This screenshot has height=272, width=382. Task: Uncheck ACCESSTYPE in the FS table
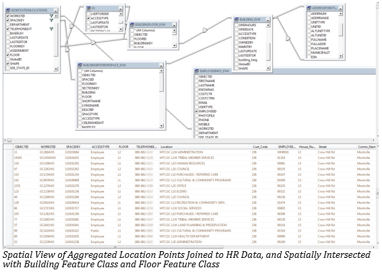click(88, 18)
